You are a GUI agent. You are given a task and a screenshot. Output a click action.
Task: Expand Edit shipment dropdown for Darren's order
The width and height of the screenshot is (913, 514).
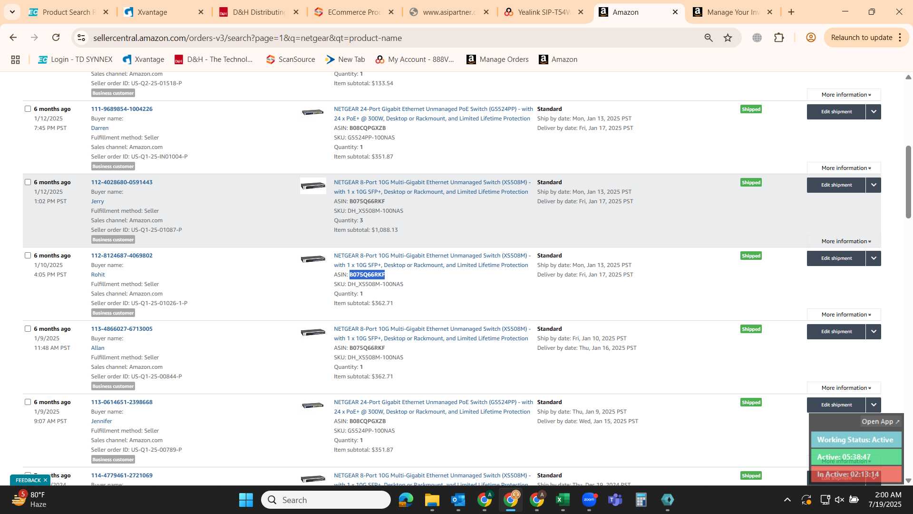click(x=873, y=112)
